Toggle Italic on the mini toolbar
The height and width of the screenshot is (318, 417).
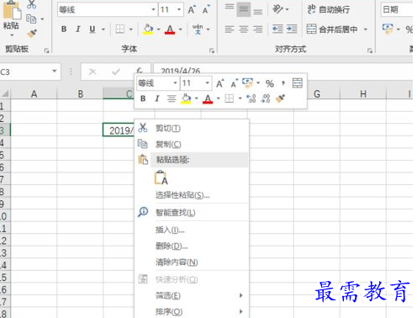coord(157,98)
